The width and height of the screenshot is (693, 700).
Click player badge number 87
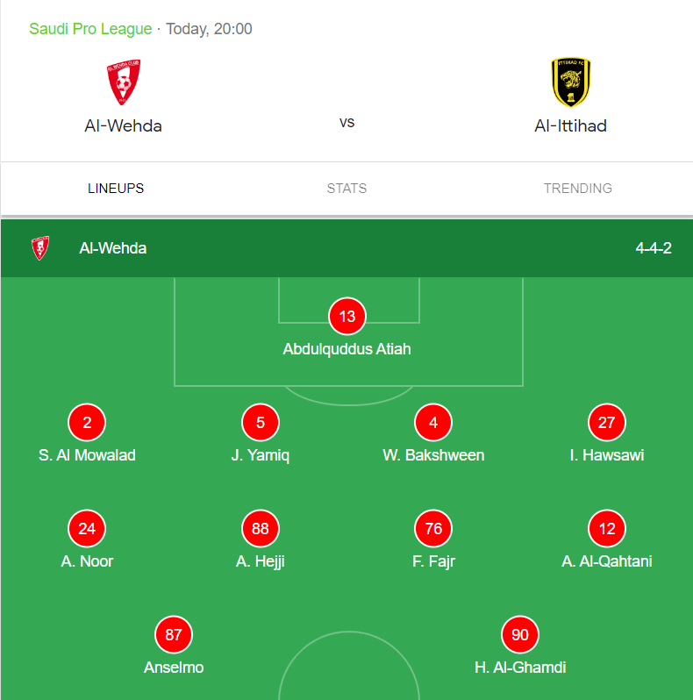point(174,635)
